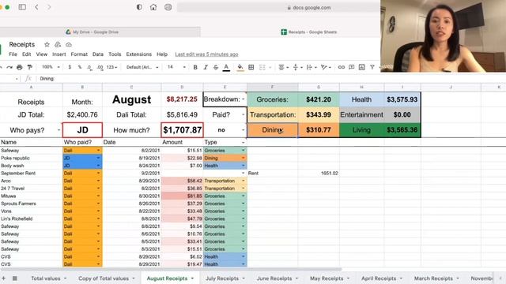Image resolution: width=506 pixels, height=284 pixels.
Task: Open Who pays? dropdown arrow
Action: 59,130
